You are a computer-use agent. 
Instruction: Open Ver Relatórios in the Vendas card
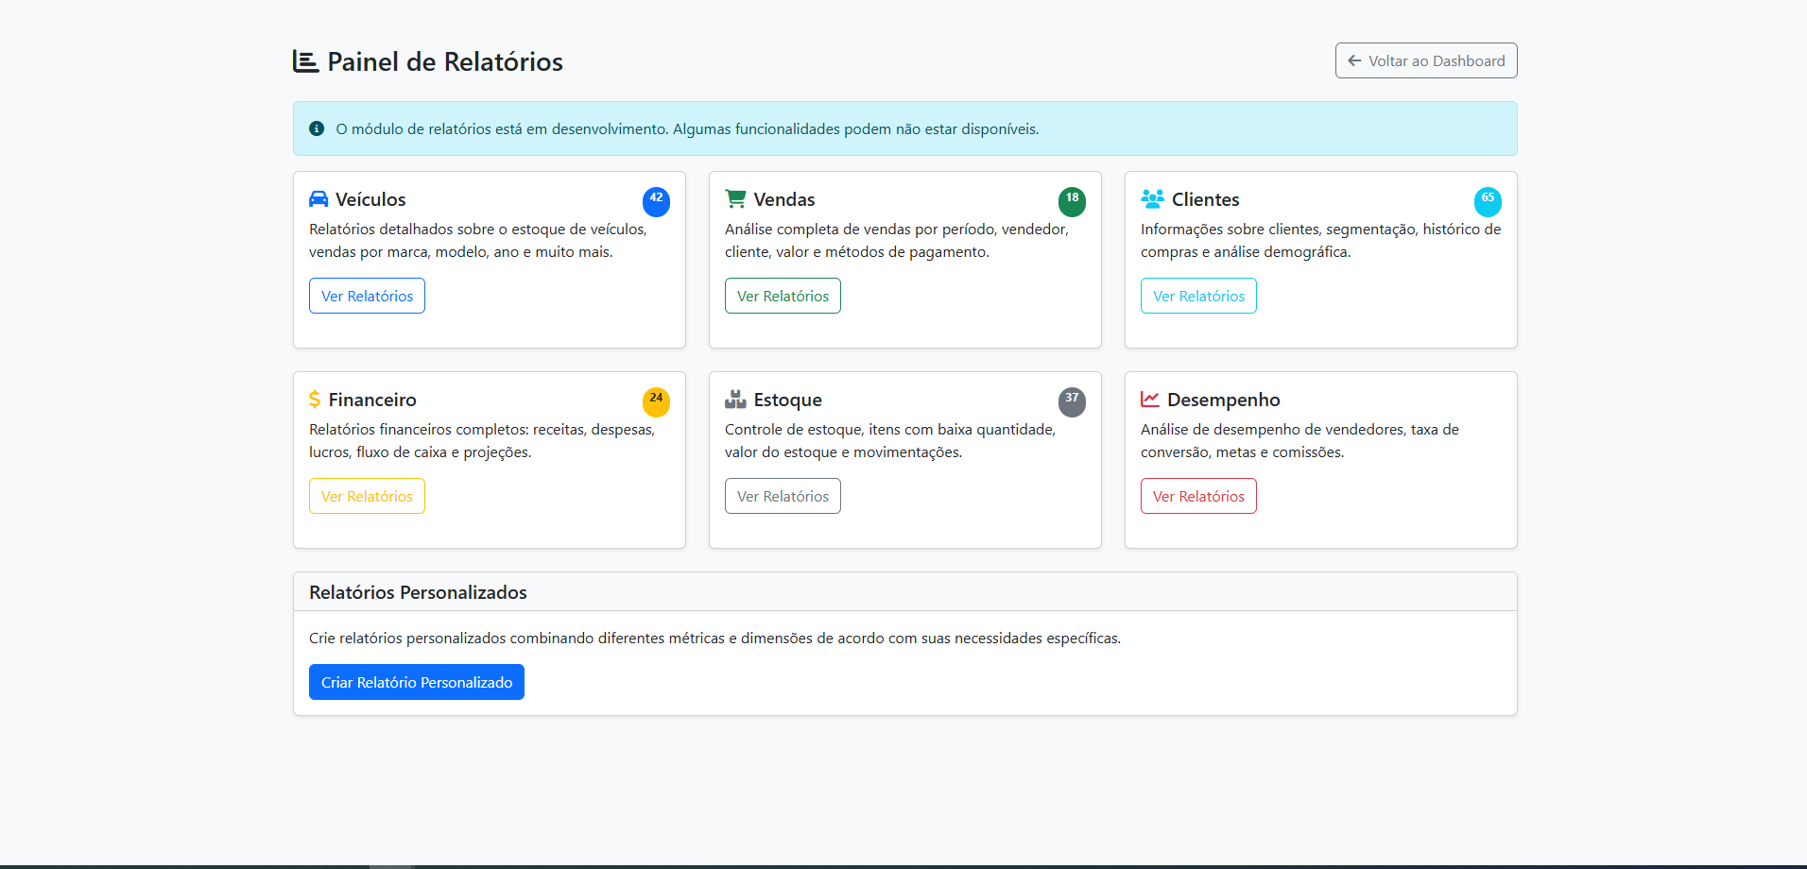(x=783, y=296)
